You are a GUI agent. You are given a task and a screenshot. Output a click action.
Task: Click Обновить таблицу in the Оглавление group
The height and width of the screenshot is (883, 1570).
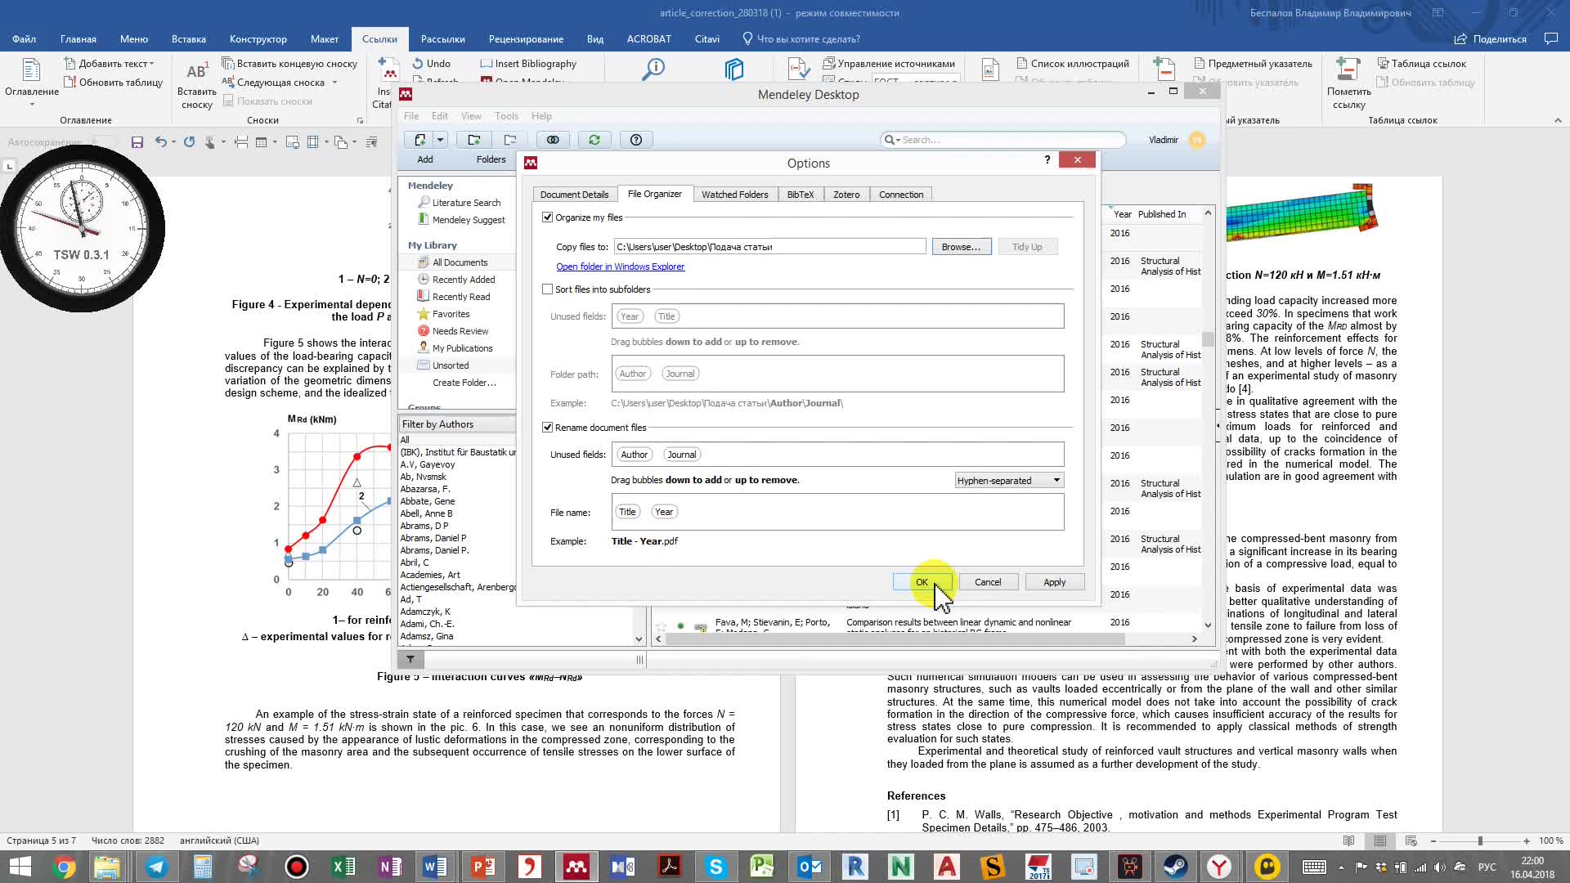click(113, 83)
